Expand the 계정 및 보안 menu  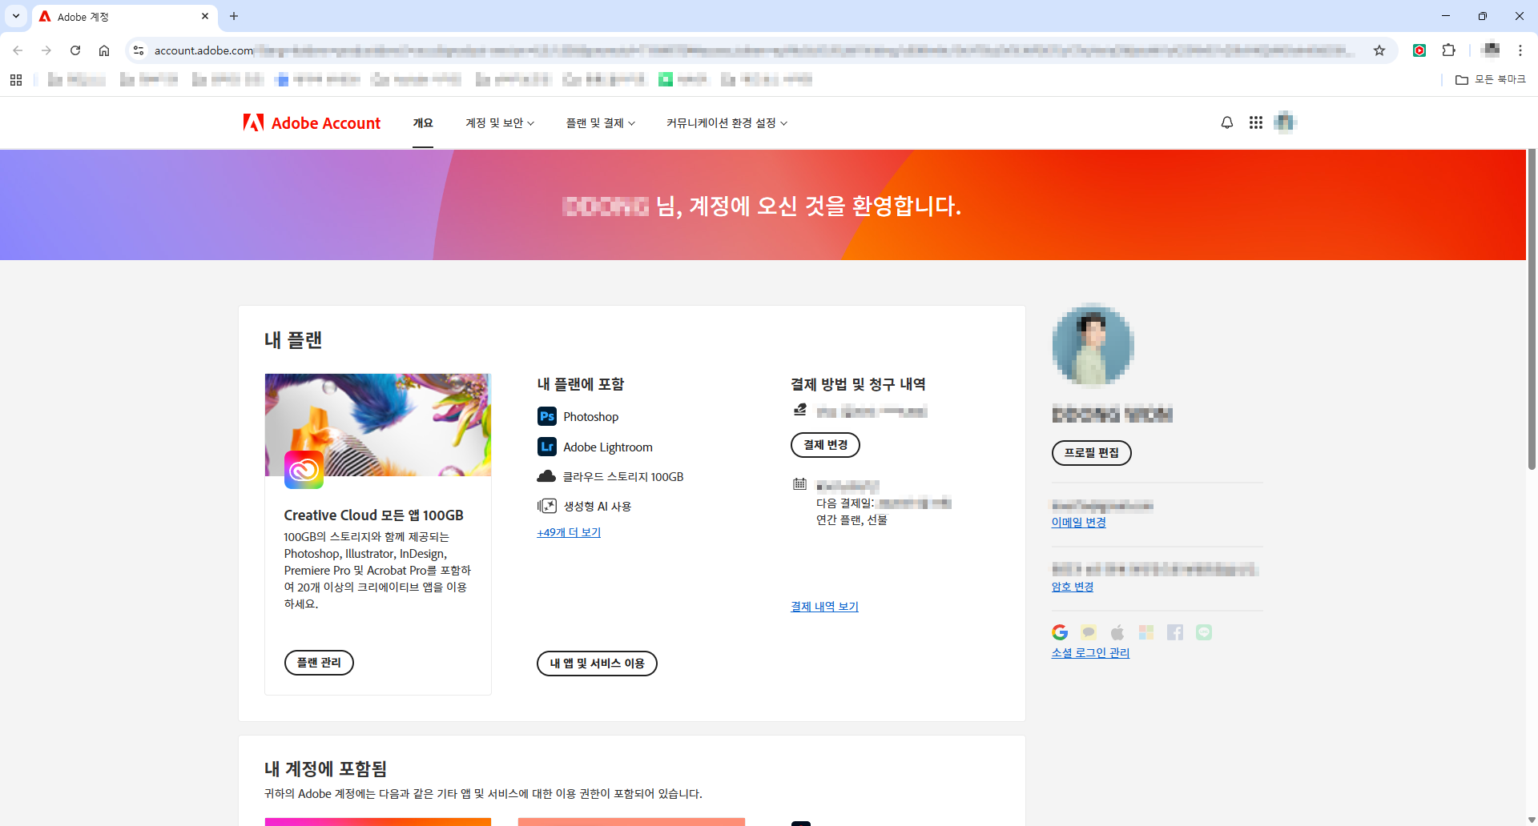click(x=500, y=122)
